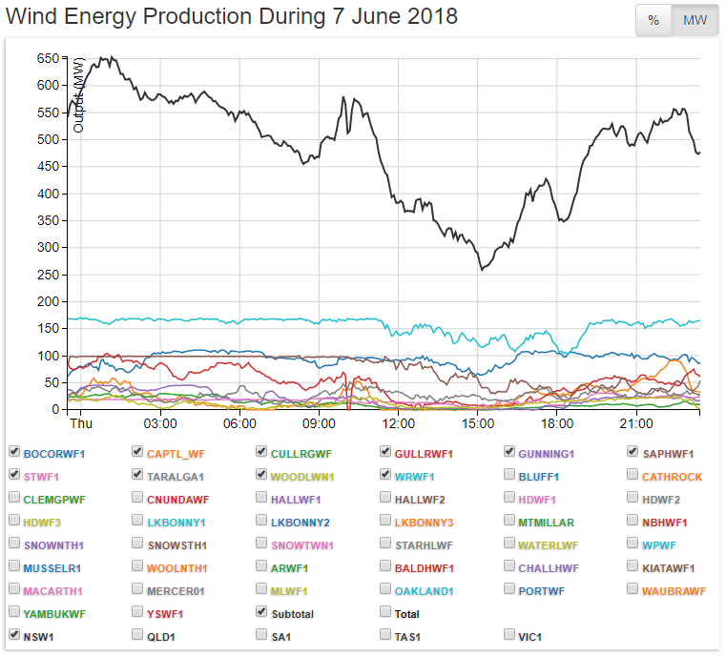
Task: Tick the SNOWTWN1 checkbox
Action: pyautogui.click(x=262, y=543)
